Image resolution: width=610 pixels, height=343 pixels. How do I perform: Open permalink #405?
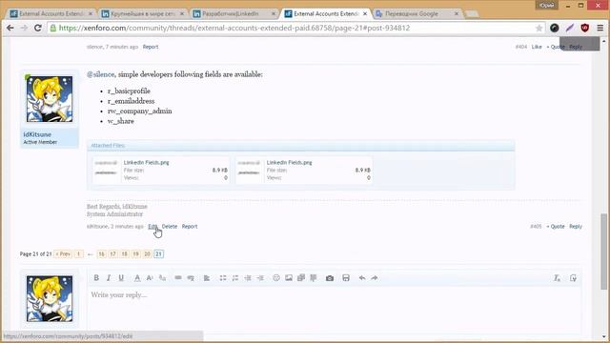click(x=536, y=227)
